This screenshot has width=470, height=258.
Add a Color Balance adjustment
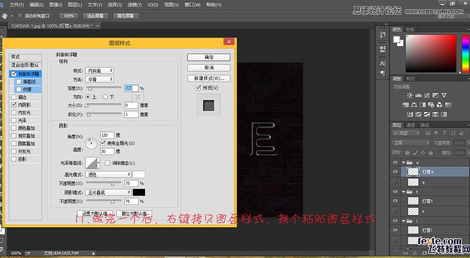(x=414, y=105)
